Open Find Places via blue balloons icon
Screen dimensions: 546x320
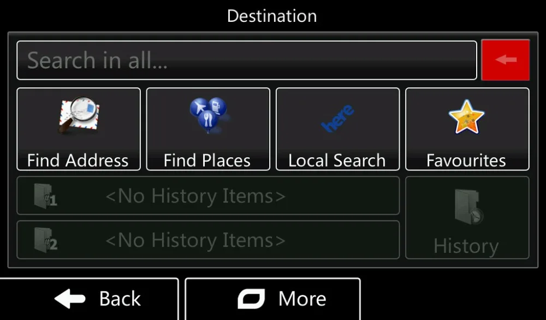coord(208,115)
